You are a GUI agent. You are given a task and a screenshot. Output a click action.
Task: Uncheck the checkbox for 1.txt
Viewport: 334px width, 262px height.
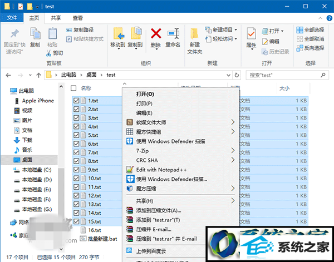click(76, 101)
